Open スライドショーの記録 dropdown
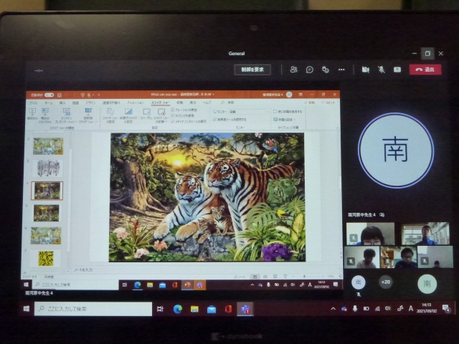This screenshot has width=459, height=344. click(x=161, y=115)
